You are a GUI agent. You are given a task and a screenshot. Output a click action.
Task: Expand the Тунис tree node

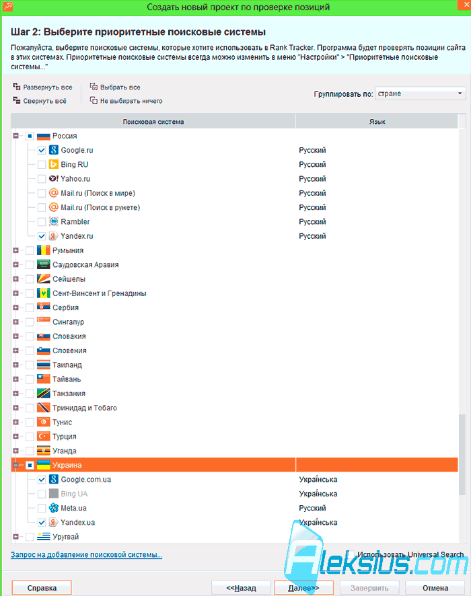[15, 422]
